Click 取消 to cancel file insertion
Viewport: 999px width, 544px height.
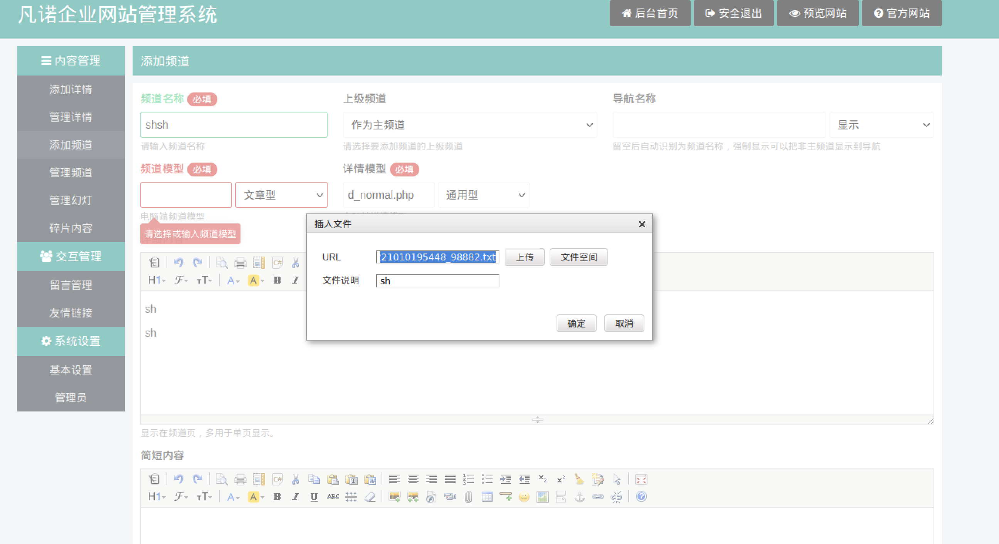point(624,323)
